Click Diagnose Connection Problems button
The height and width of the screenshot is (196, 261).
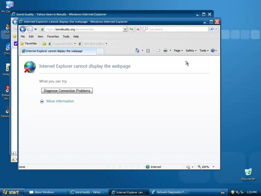[x=67, y=91]
